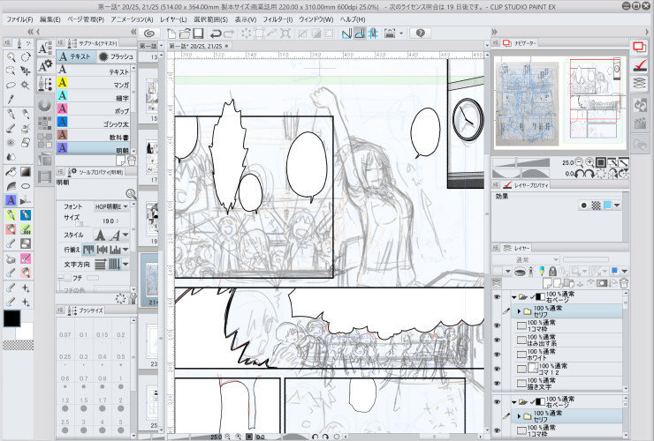
Task: Create new document from command bar
Action: [x=171, y=34]
